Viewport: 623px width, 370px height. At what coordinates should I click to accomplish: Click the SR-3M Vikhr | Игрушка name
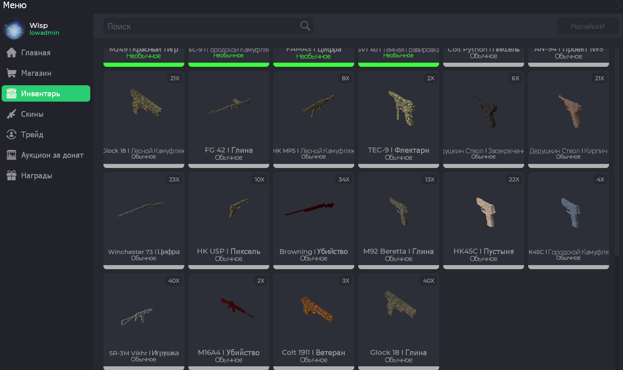click(x=144, y=353)
